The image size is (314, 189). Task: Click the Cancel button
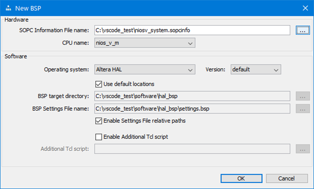coord(286,178)
